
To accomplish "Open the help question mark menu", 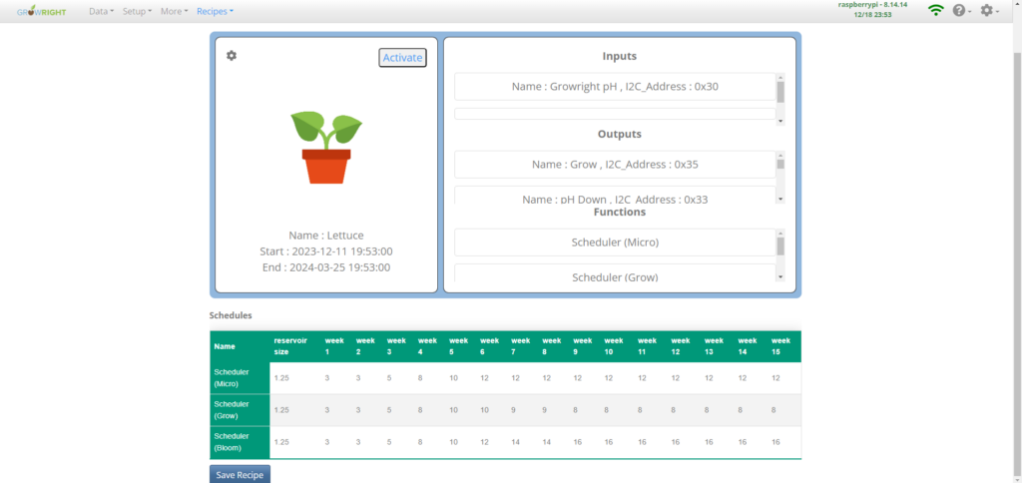I will [961, 10].
